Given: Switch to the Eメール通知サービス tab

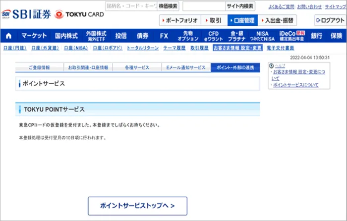Looking at the screenshot, I should [x=186, y=67].
